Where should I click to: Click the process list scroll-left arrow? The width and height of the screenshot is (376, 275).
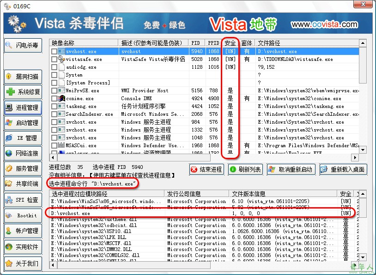click(x=53, y=157)
